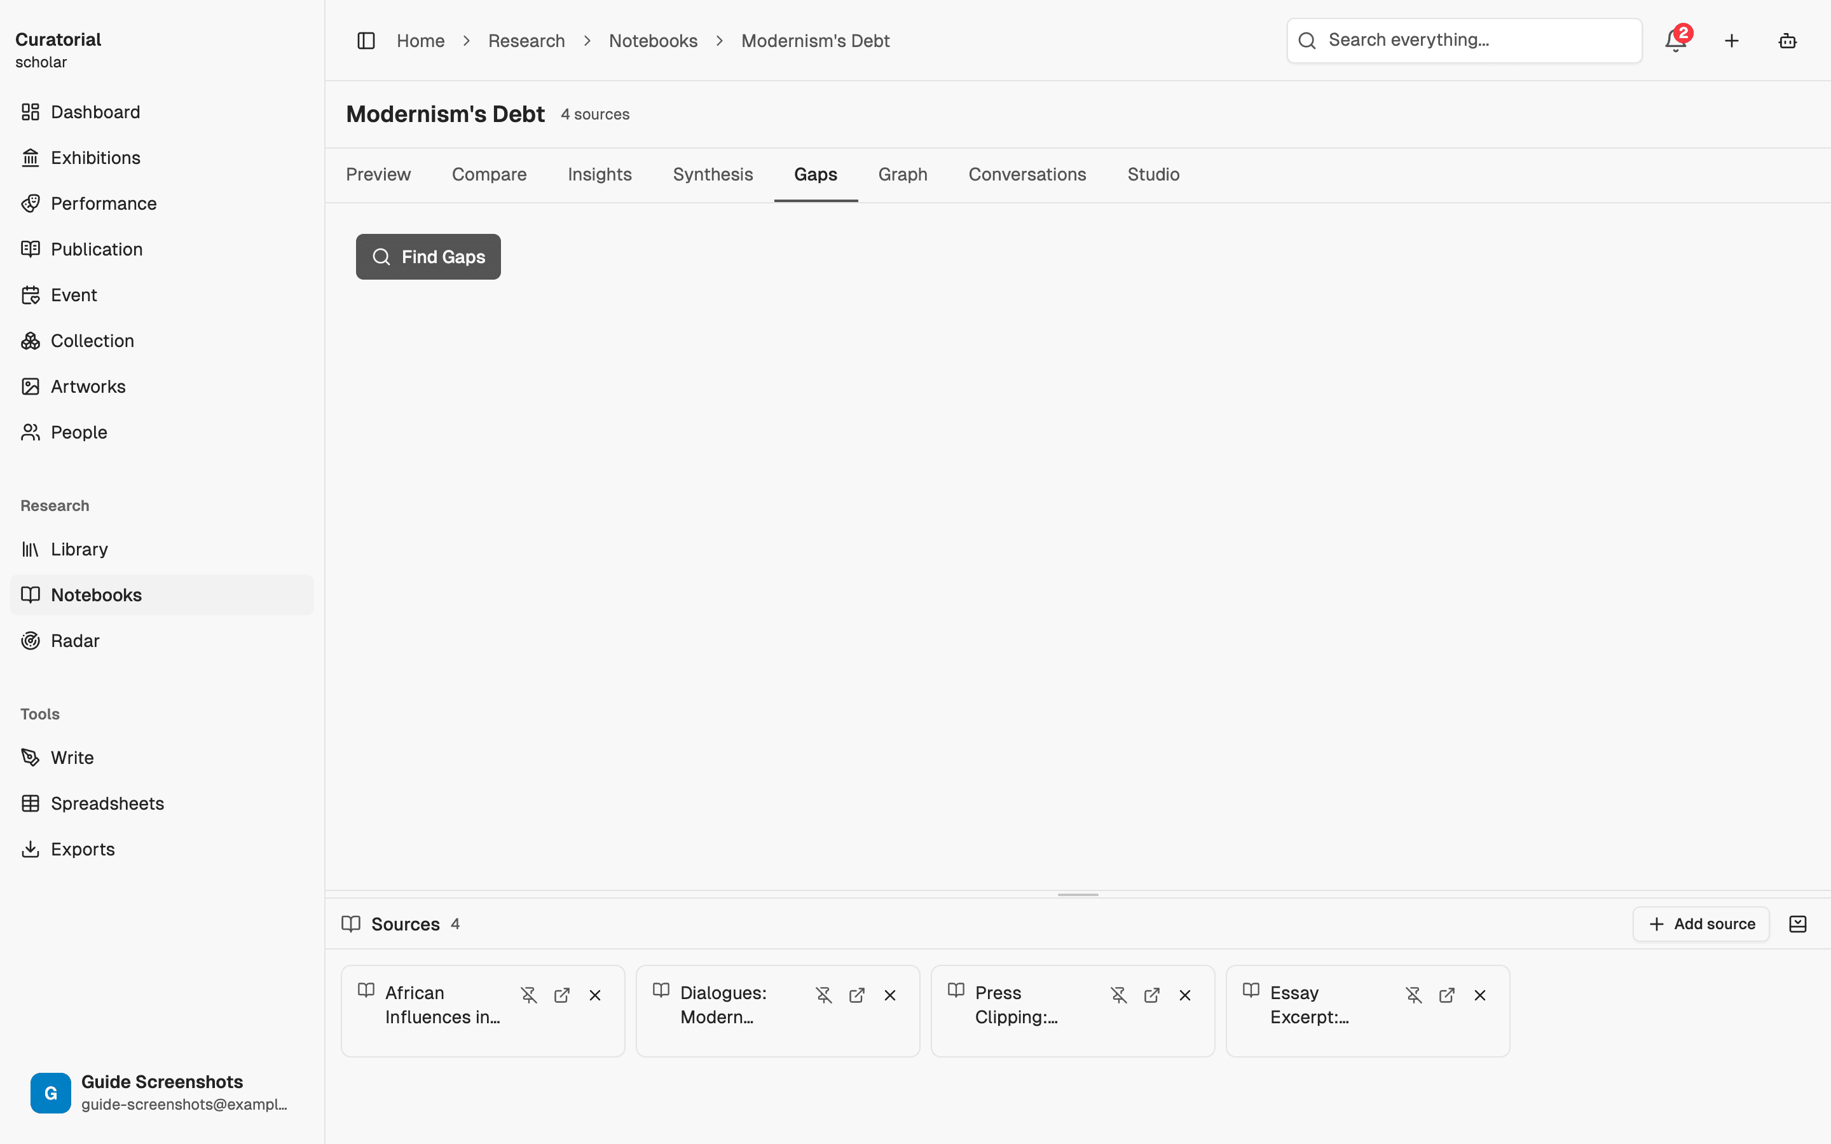The image size is (1831, 1144).
Task: Open the assistant robot icon
Action: pos(1788,41)
